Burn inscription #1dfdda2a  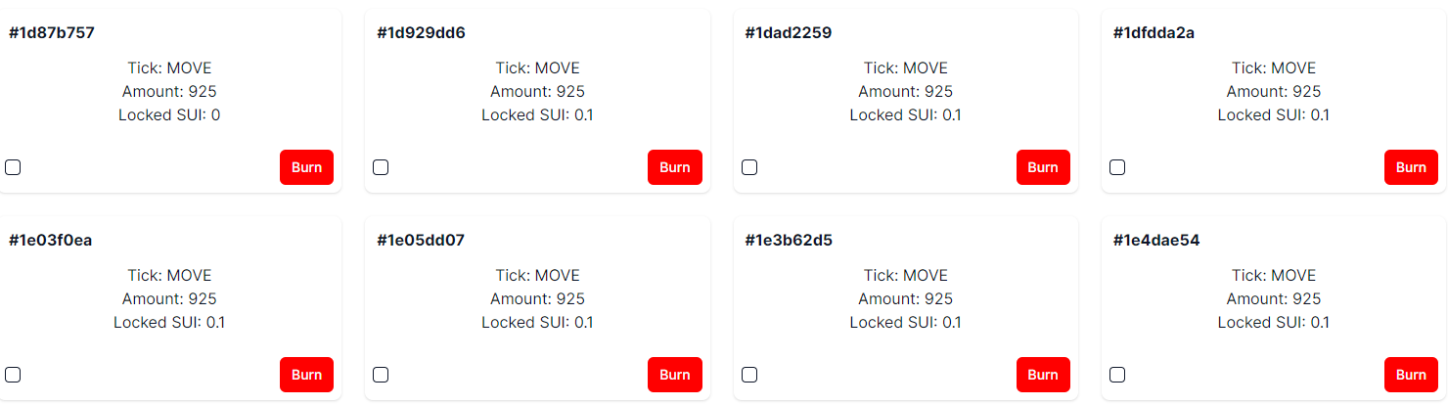[x=1411, y=167]
